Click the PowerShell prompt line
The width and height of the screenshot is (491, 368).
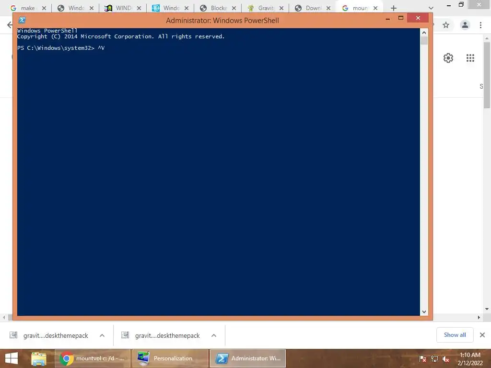[x=61, y=48]
